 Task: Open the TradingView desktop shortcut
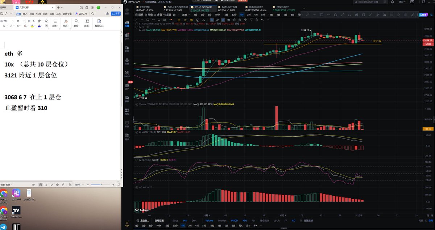coord(16,211)
